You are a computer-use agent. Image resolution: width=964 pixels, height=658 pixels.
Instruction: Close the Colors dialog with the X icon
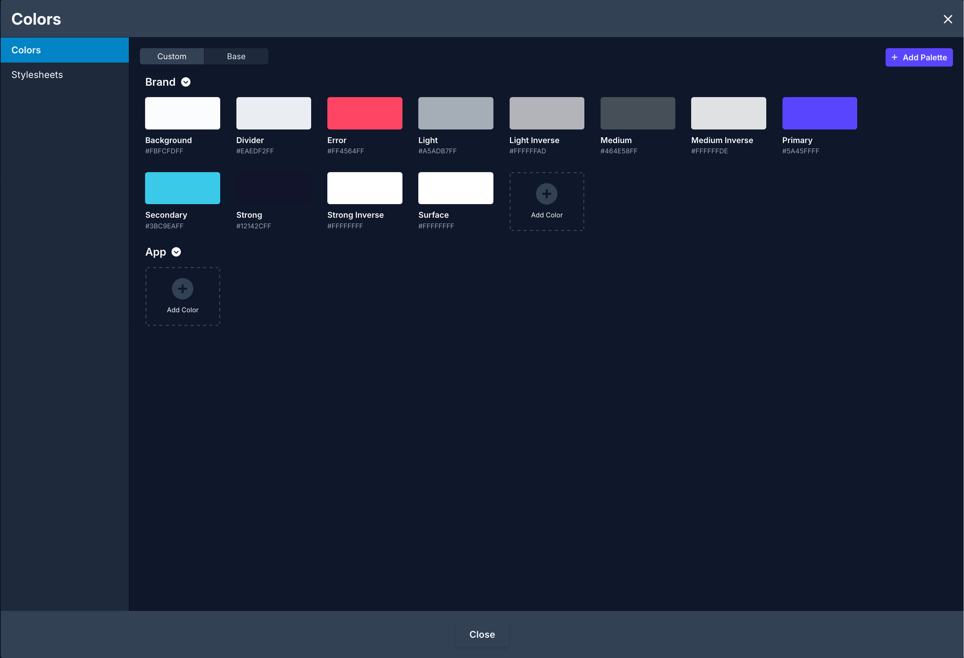(947, 19)
